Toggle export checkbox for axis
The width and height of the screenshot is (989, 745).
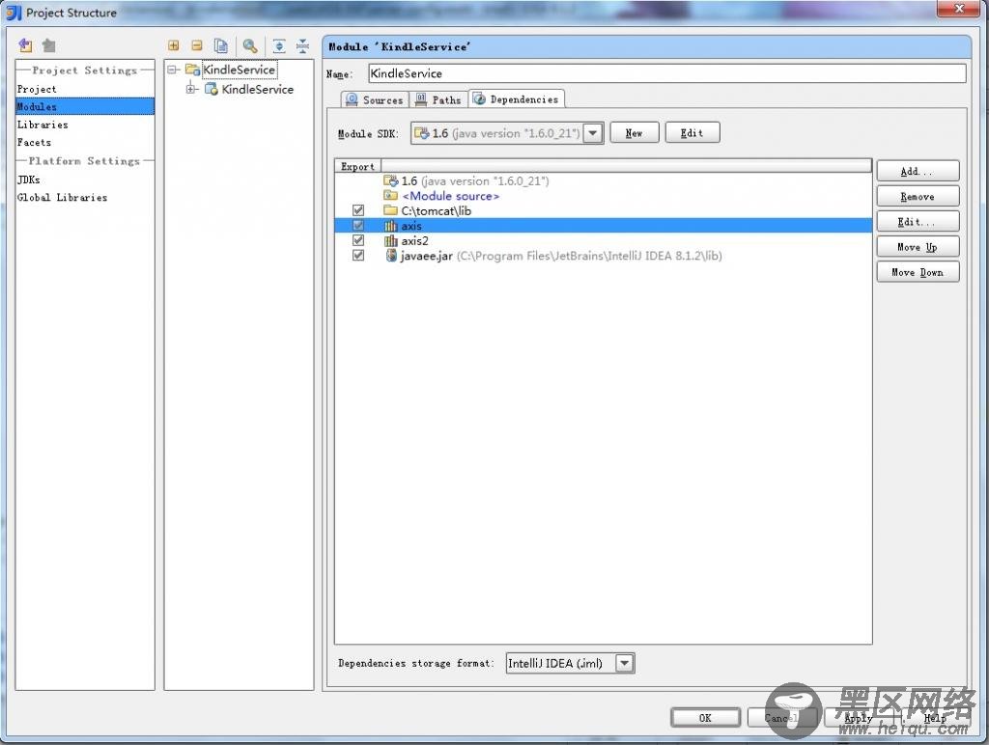click(358, 226)
